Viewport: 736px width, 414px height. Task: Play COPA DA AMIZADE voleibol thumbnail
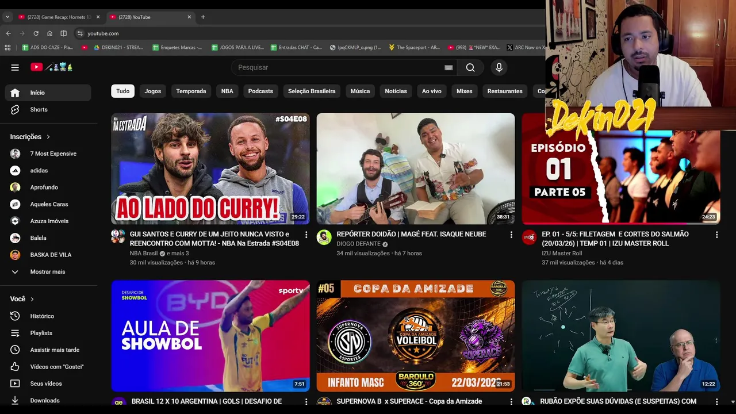416,336
